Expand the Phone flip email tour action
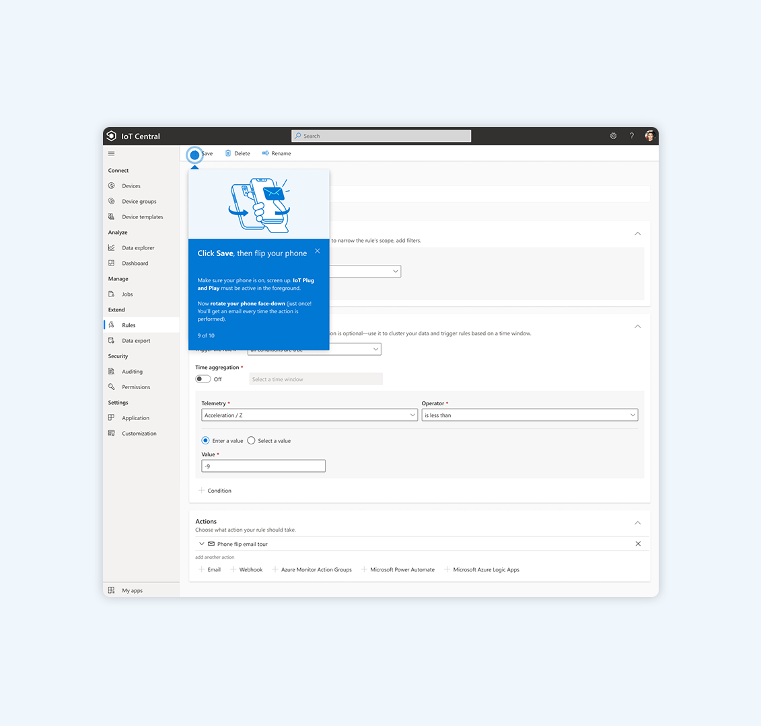The width and height of the screenshot is (761, 726). coord(201,544)
